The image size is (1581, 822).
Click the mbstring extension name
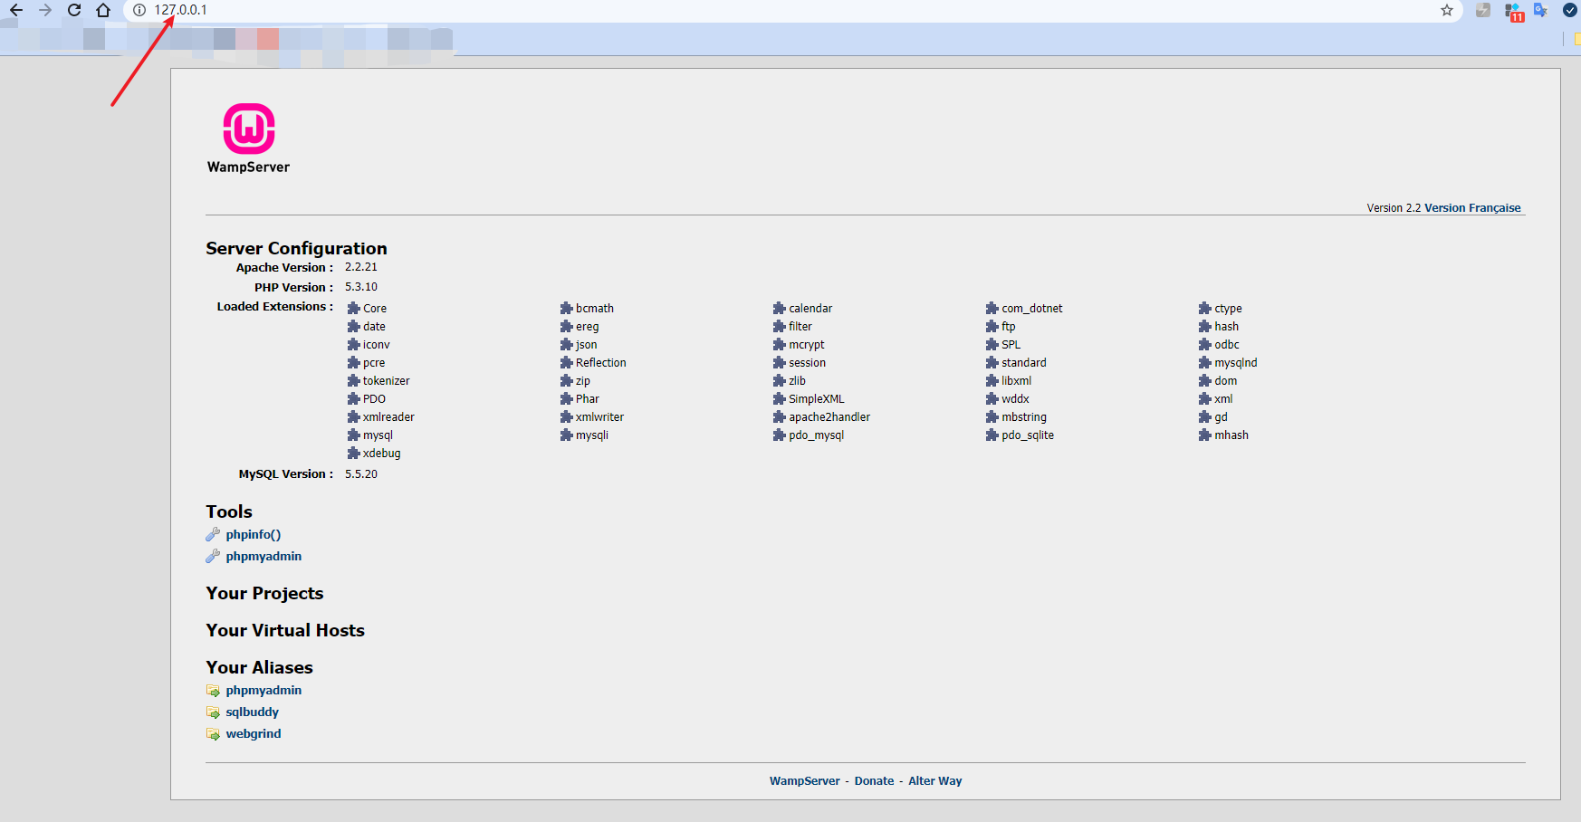pos(1024,417)
